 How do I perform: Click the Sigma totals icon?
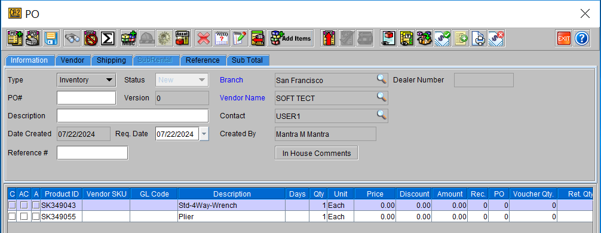108,38
